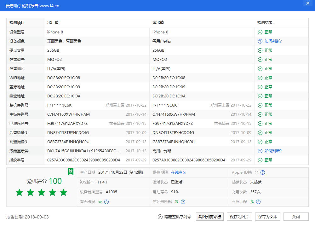315x227 pixels.
Task: Click the 截图到剪贴板 button
Action: tap(209, 217)
